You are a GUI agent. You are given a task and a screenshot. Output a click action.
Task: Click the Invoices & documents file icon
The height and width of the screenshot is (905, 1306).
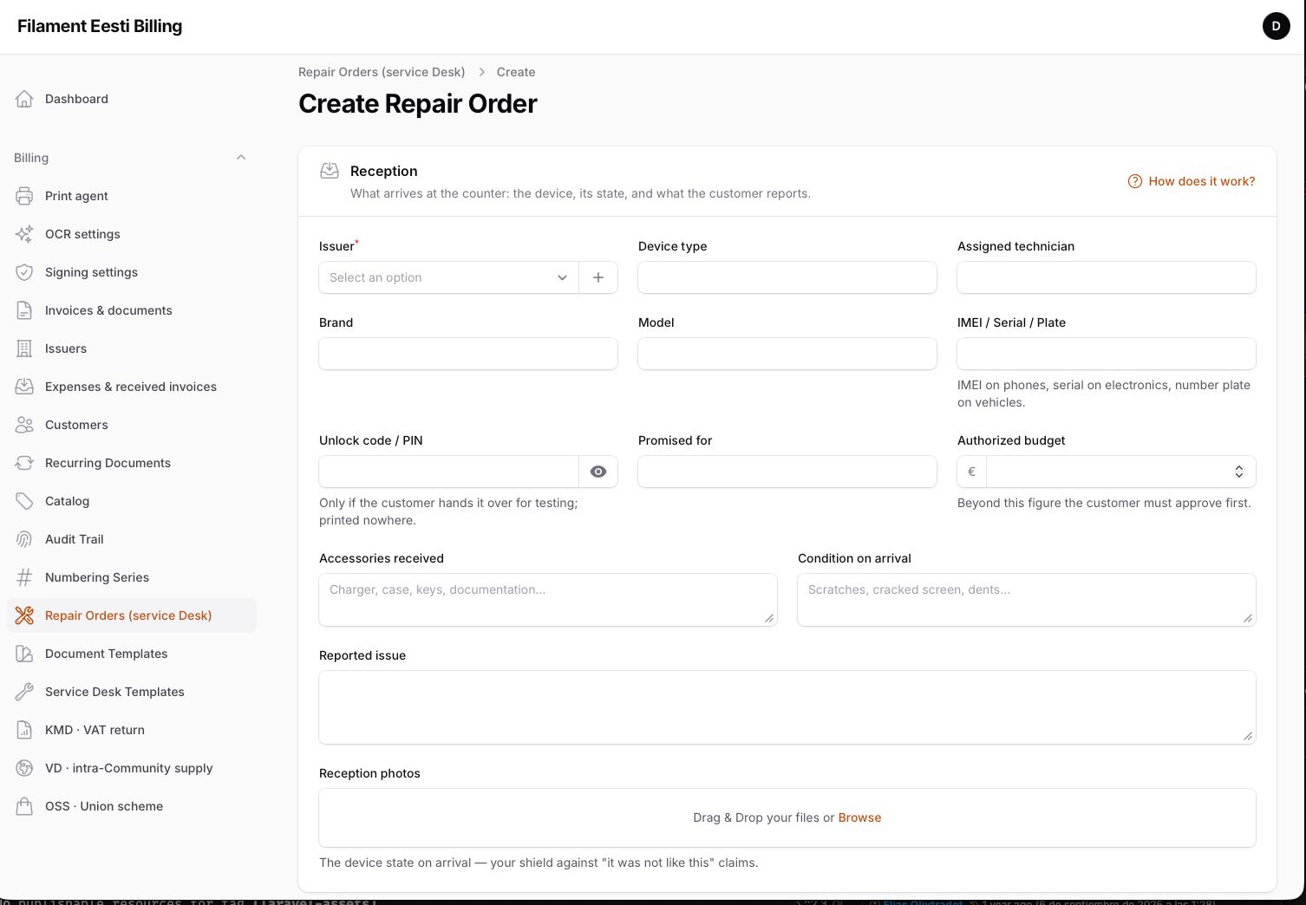24,310
